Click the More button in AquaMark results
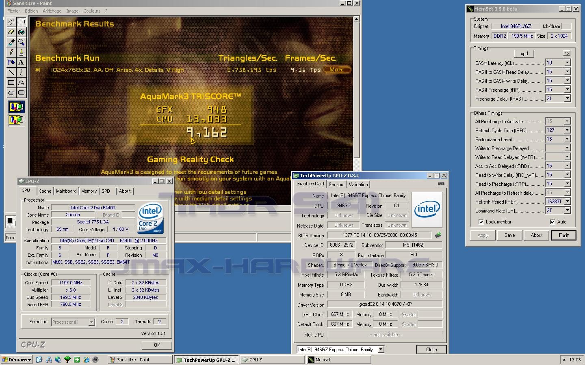The height and width of the screenshot is (365, 585). [336, 70]
